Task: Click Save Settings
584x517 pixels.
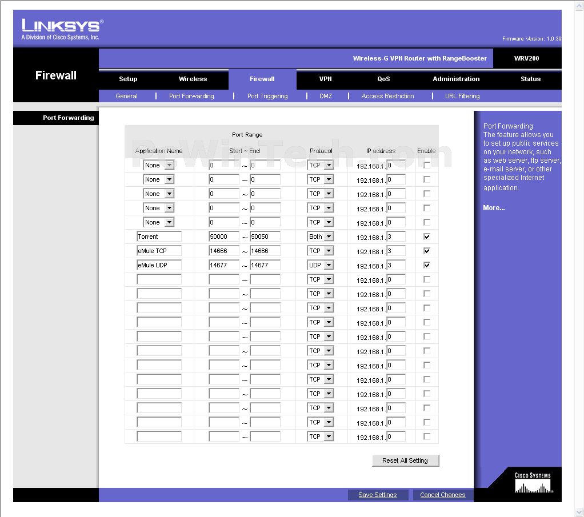Action: pos(378,495)
